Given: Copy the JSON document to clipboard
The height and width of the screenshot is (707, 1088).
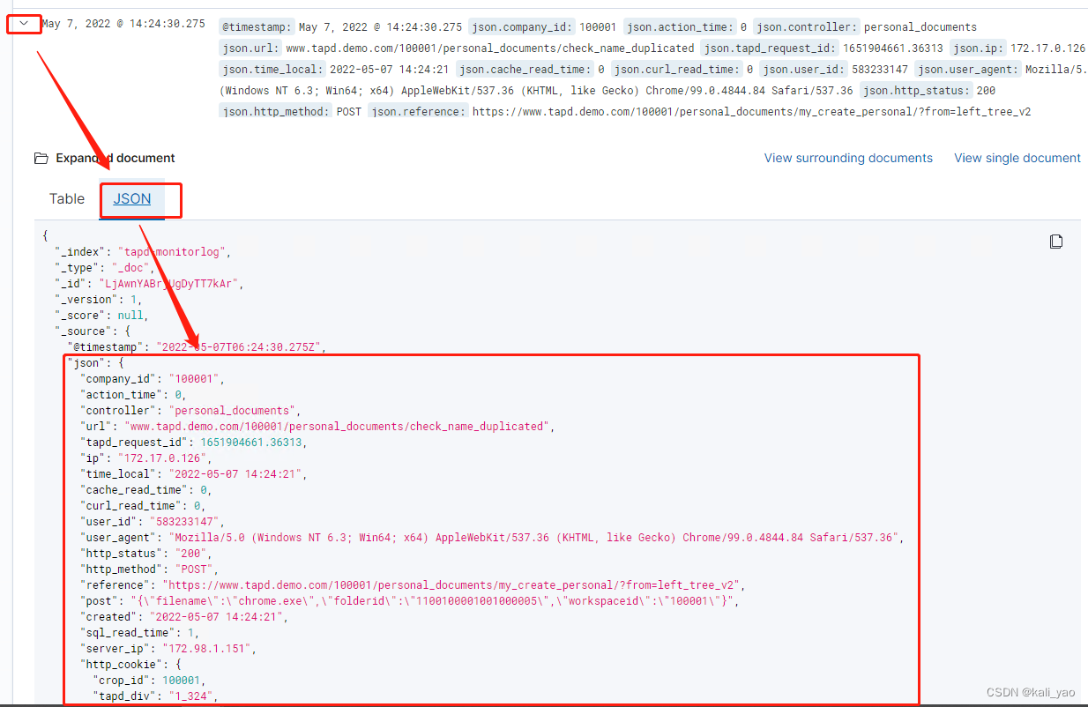Looking at the screenshot, I should click(x=1056, y=241).
